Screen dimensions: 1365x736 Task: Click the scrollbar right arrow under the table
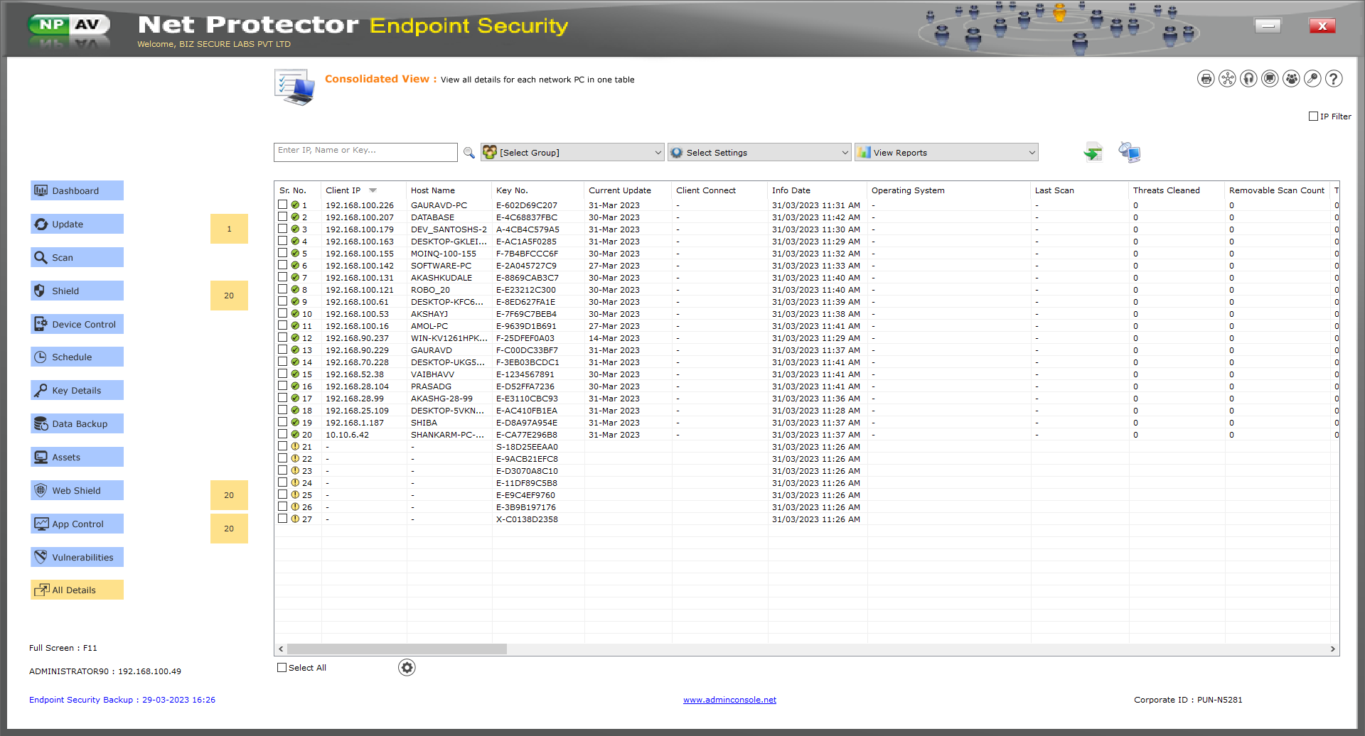click(x=1332, y=649)
